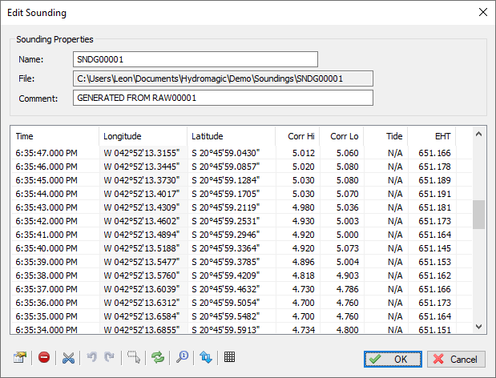
Task: Click the Time column header
Action: tap(54, 136)
